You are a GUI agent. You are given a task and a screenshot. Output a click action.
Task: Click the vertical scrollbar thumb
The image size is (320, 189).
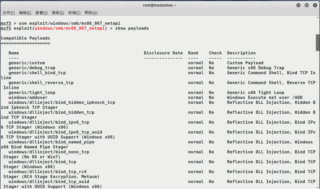click(x=318, y=43)
